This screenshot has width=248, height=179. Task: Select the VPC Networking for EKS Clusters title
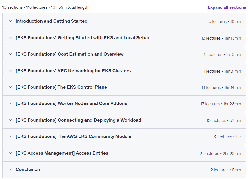73,71
